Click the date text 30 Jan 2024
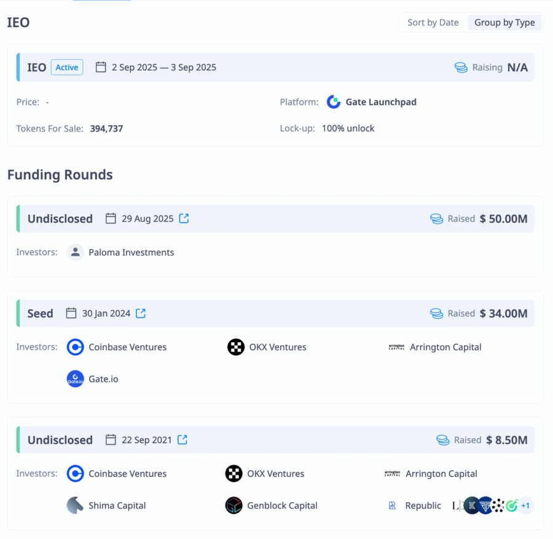 pos(106,314)
